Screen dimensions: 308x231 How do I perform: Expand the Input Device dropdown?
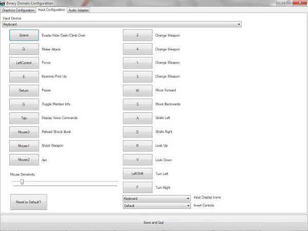(122, 24)
